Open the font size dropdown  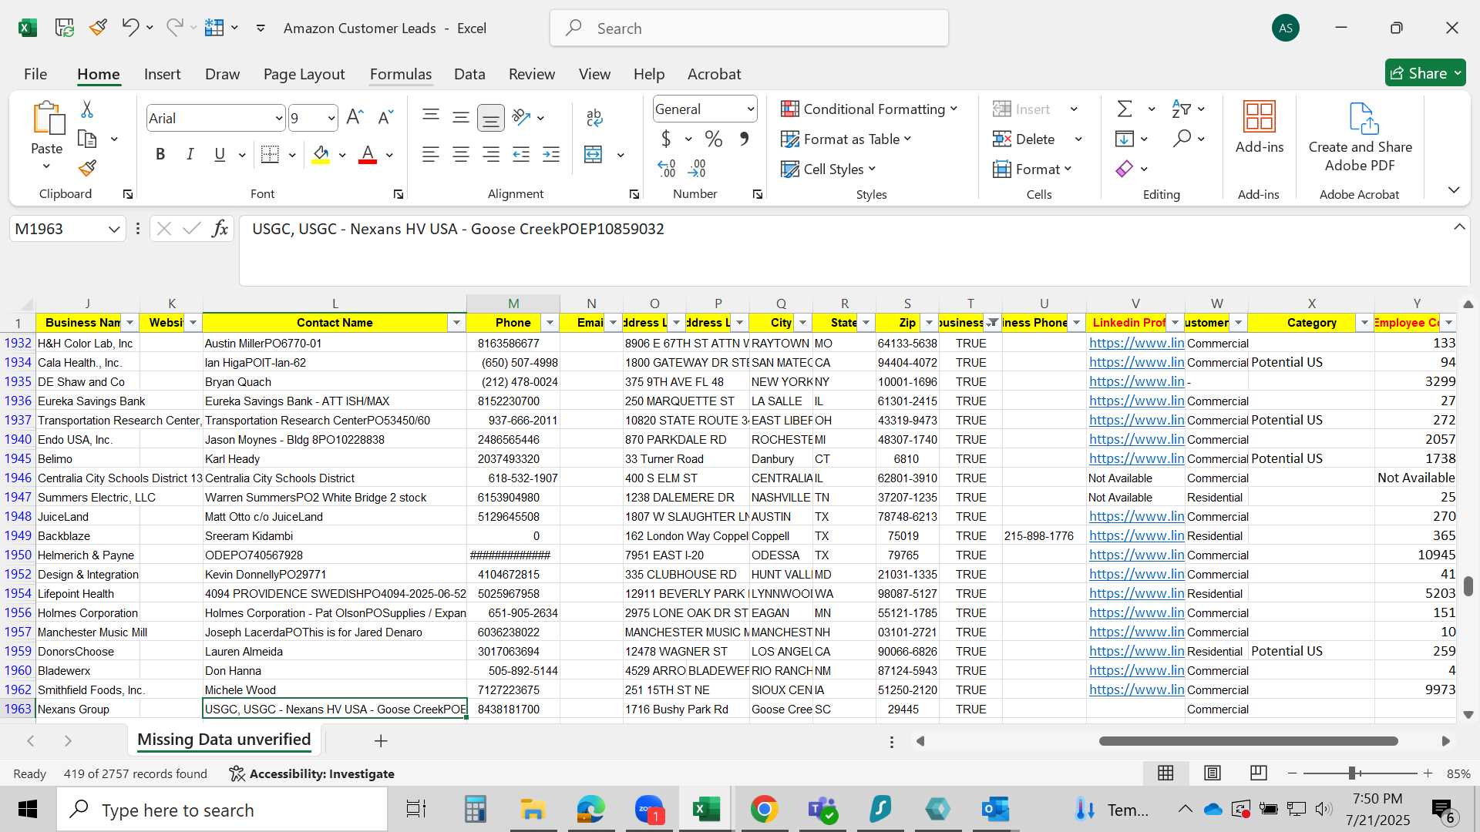[x=331, y=118]
